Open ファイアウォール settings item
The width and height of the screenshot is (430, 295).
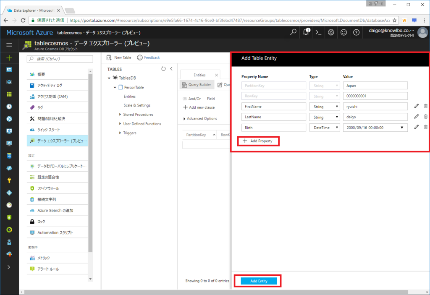pos(57,188)
